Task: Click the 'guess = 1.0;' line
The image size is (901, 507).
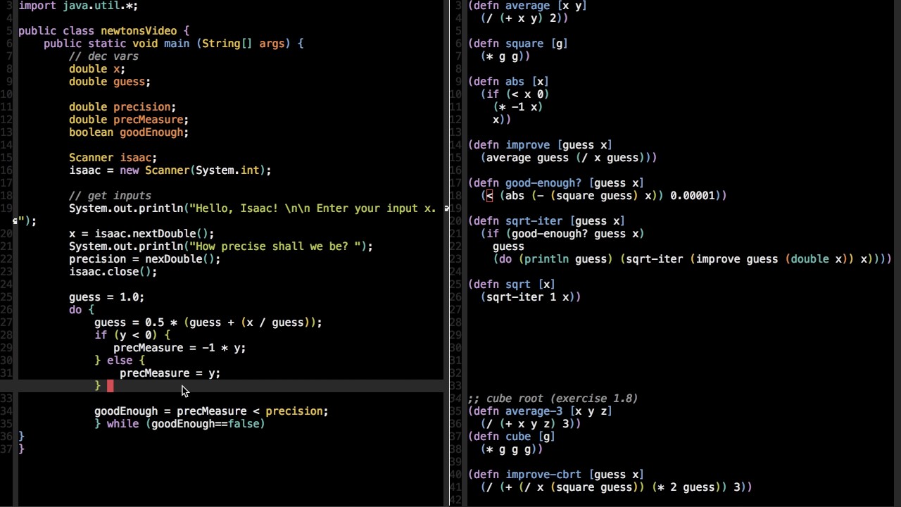Action: coord(106,297)
